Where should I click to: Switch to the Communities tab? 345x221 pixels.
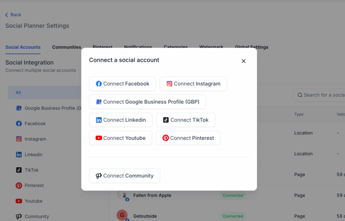[x=66, y=47]
